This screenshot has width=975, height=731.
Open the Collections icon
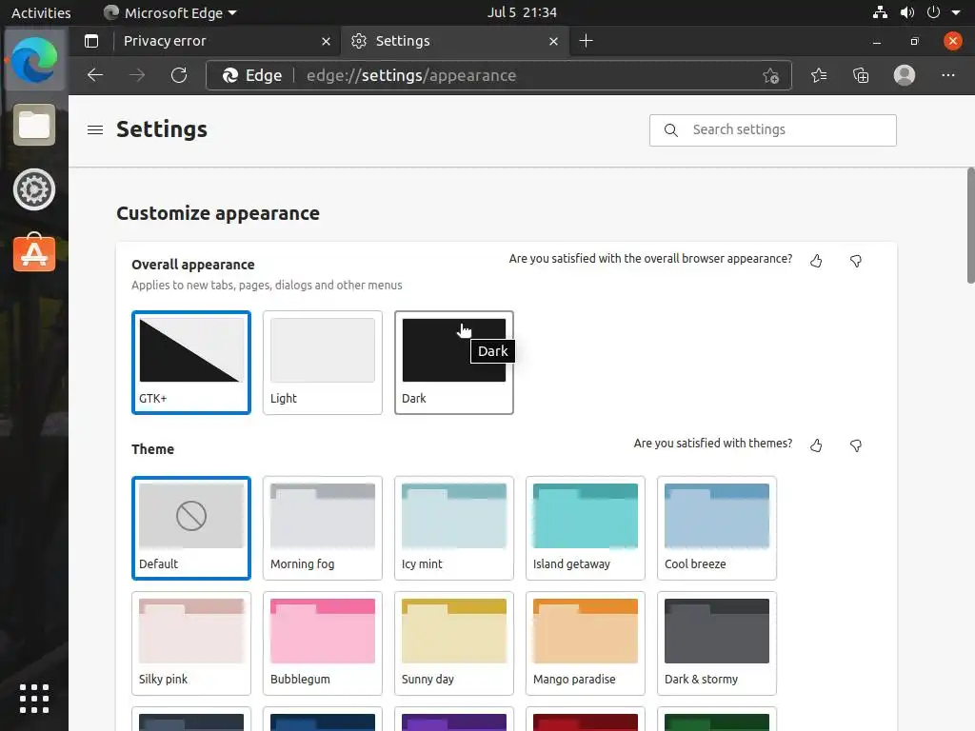pyautogui.click(x=861, y=75)
